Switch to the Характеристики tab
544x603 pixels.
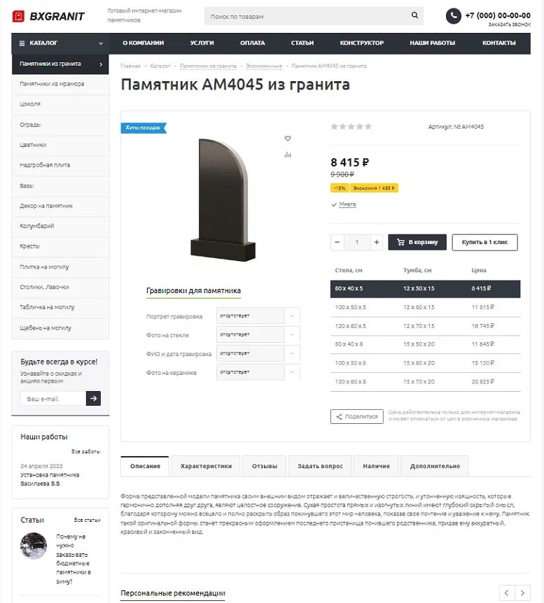tap(206, 466)
